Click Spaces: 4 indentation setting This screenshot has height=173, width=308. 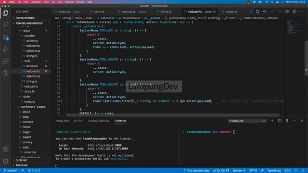[239, 170]
